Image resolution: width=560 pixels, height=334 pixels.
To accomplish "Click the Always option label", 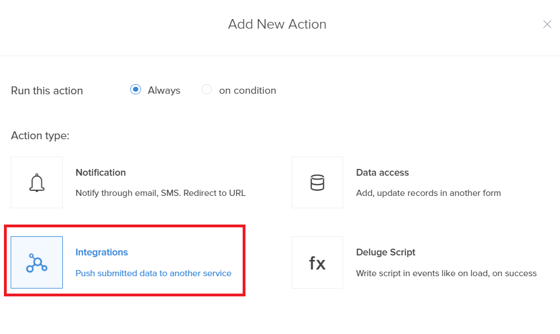I will point(164,90).
